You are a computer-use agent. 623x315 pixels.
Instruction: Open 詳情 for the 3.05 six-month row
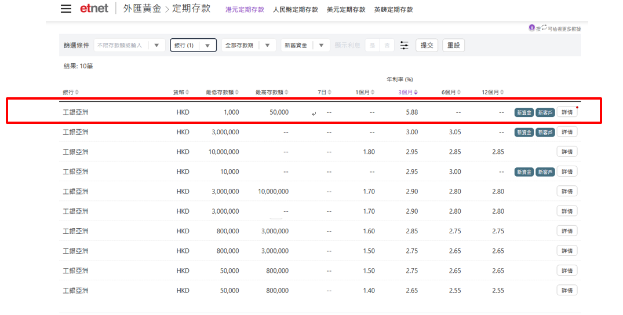pos(567,132)
